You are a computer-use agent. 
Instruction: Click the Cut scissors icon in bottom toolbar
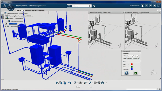click(57, 83)
